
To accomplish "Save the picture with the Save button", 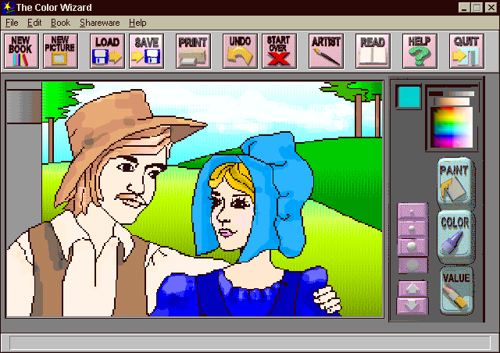I will pos(147,52).
